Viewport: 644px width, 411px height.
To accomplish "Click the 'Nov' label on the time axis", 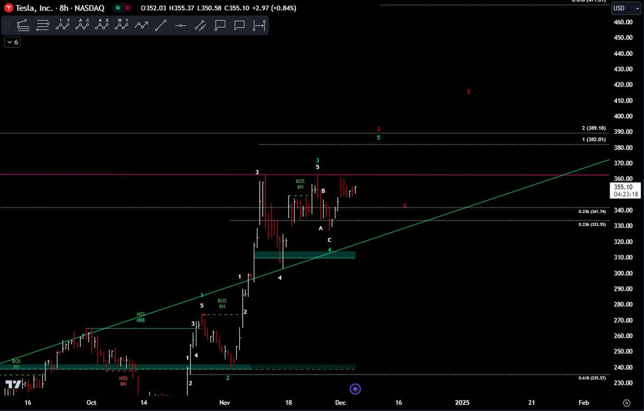I will (225, 402).
